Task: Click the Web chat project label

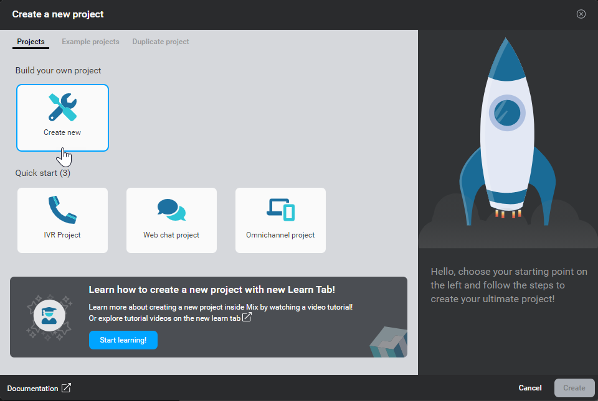Action: coord(171,235)
